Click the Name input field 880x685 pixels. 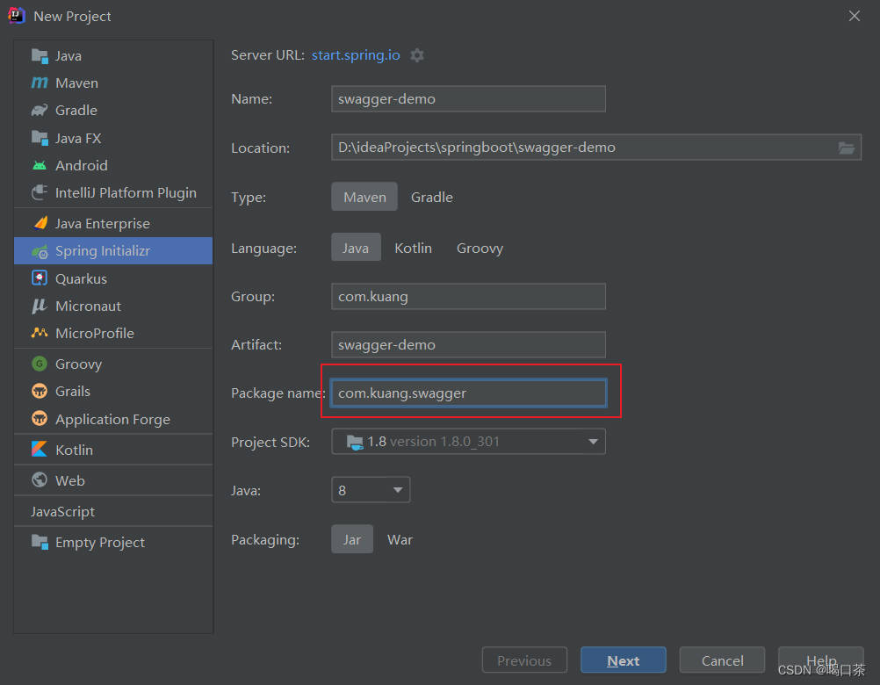click(469, 98)
